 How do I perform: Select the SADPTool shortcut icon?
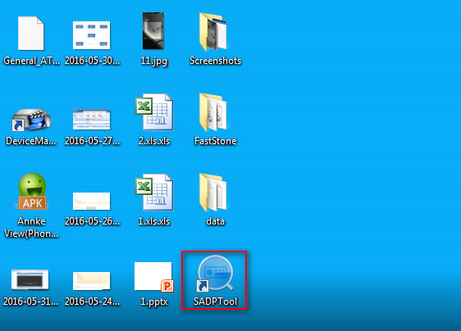(x=215, y=274)
